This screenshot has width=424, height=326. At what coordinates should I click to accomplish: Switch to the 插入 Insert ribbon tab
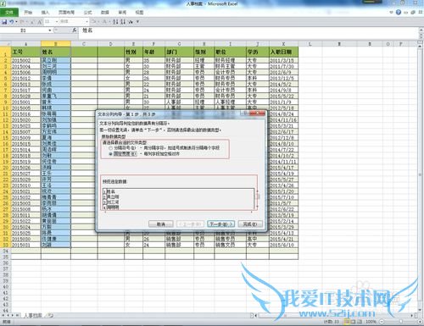tap(45, 13)
